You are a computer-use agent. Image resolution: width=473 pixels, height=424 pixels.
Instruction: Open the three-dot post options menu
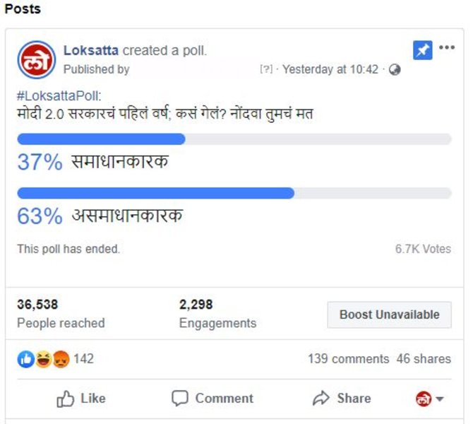447,47
